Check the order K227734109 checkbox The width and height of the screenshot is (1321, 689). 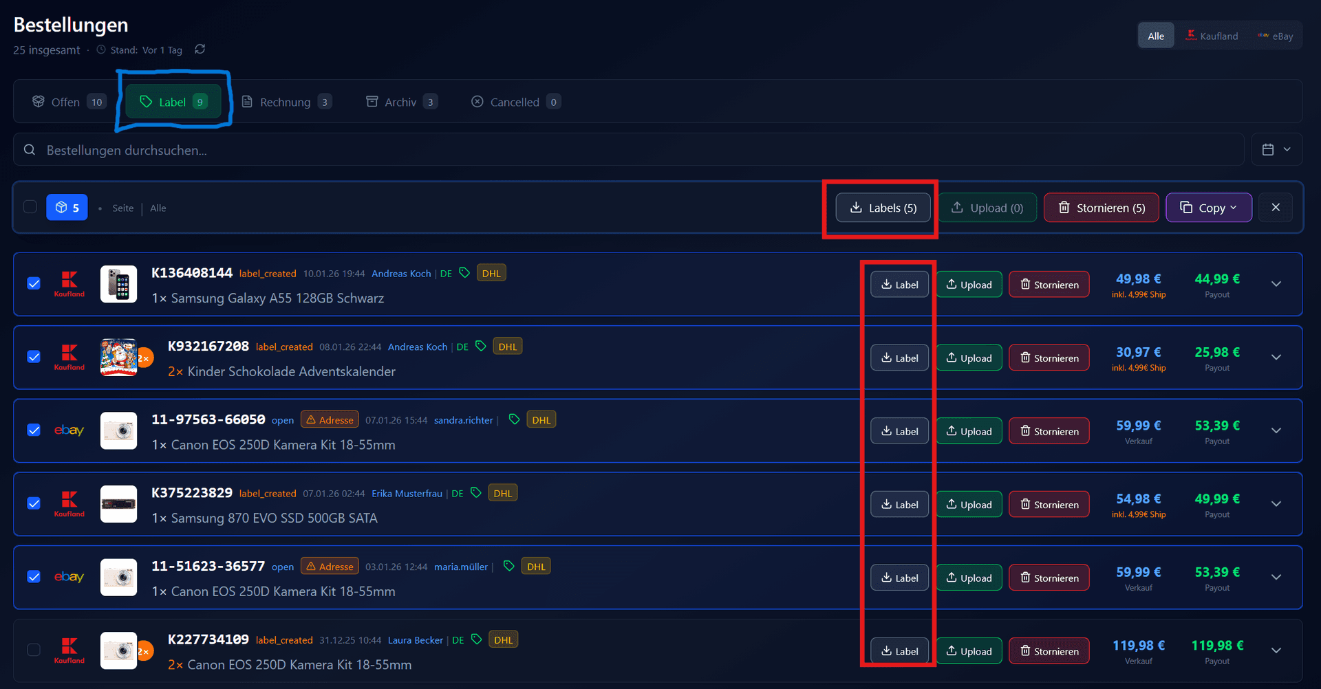[34, 650]
